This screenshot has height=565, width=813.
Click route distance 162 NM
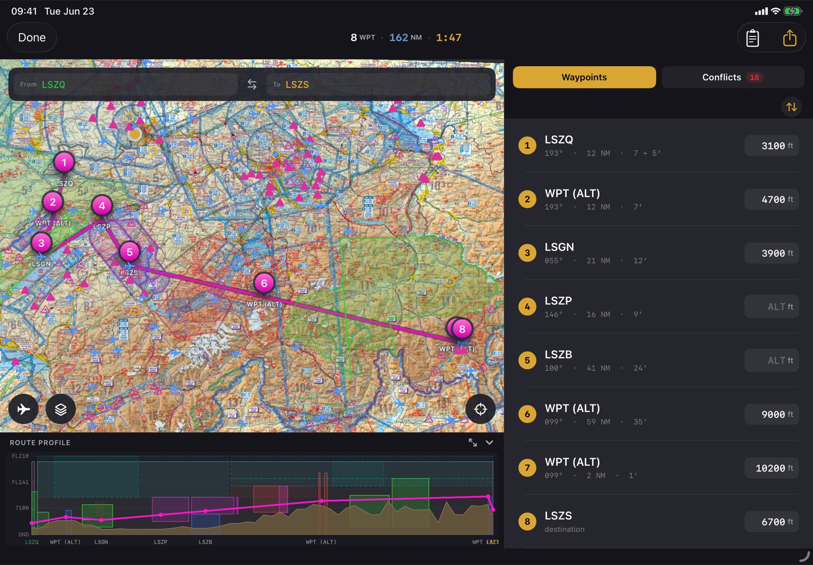pos(405,38)
